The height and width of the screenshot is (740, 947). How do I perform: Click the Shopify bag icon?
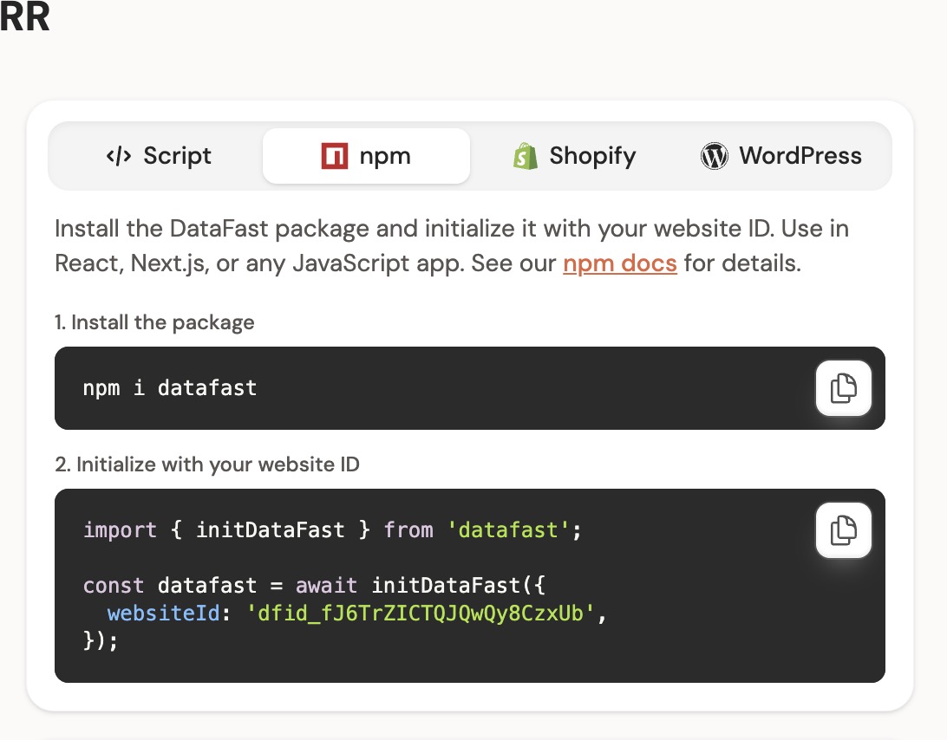[526, 156]
